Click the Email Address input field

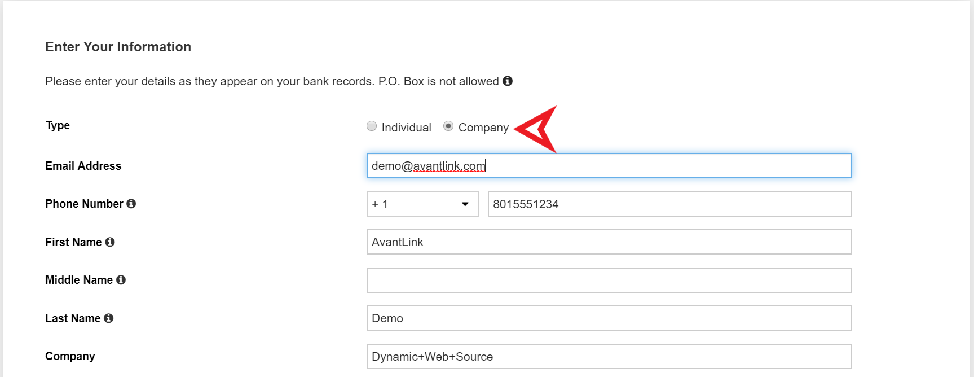609,166
